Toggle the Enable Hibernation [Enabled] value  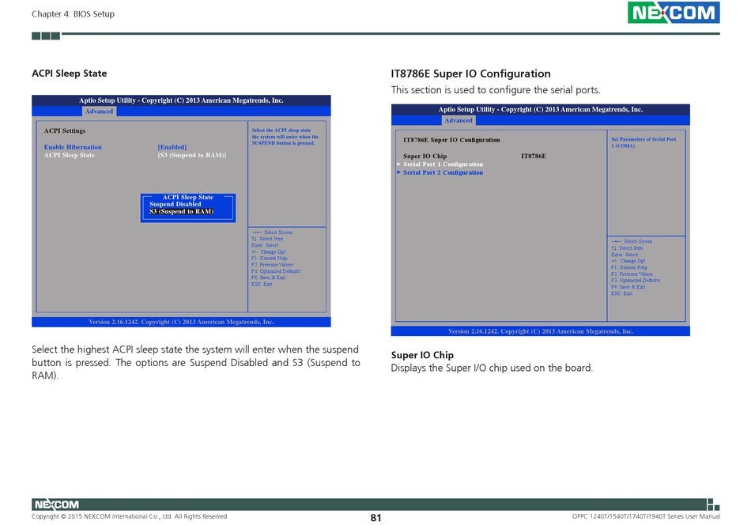[172, 147]
